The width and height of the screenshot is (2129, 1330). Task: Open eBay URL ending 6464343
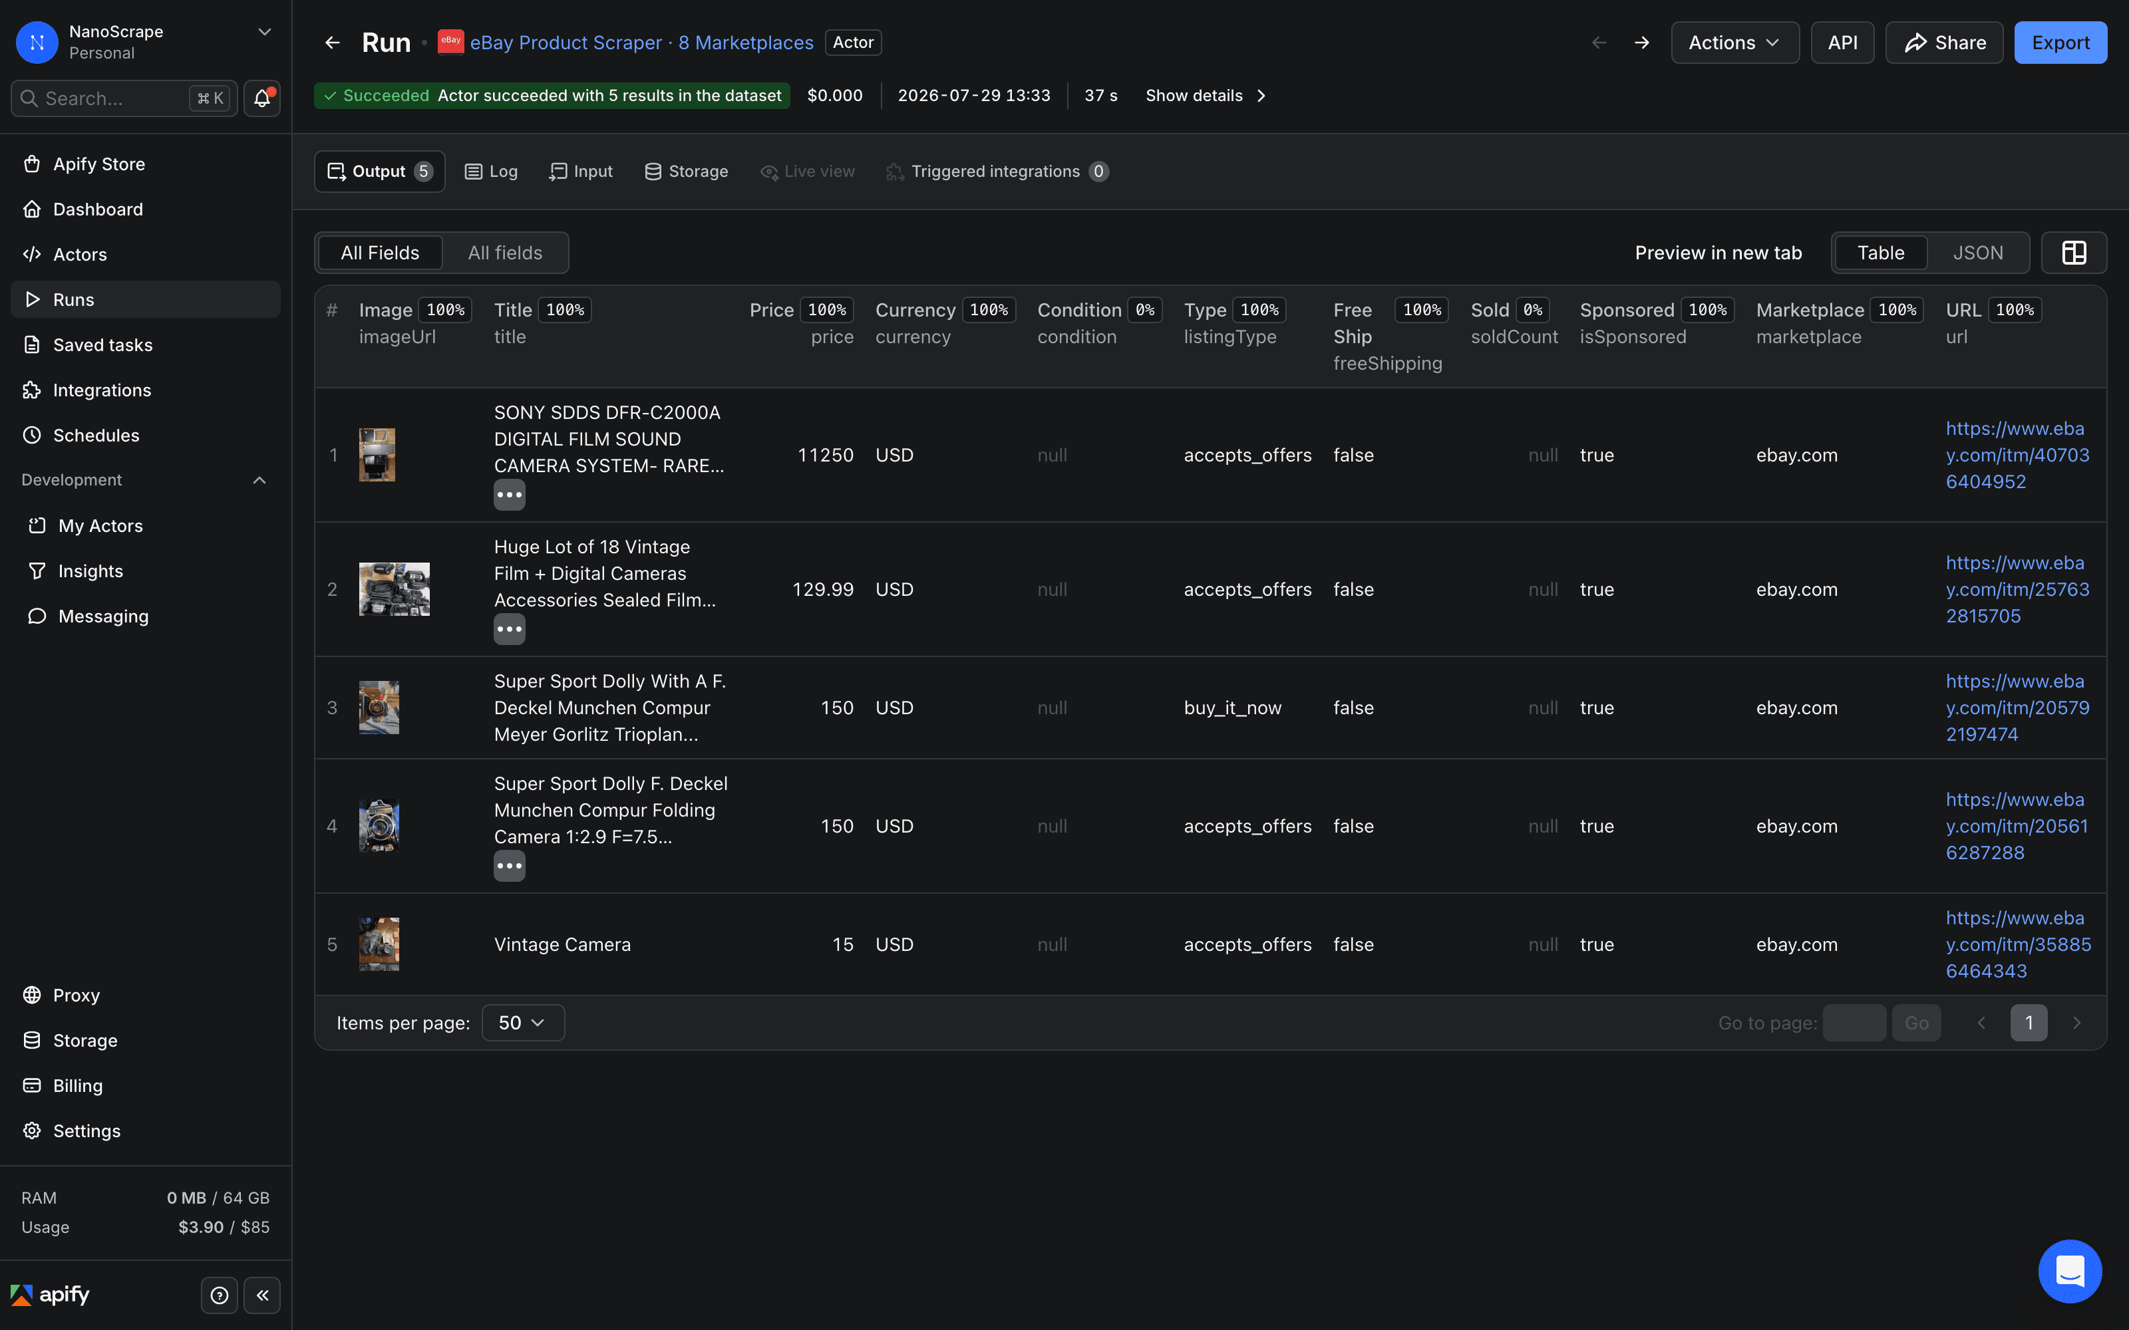coord(2018,945)
